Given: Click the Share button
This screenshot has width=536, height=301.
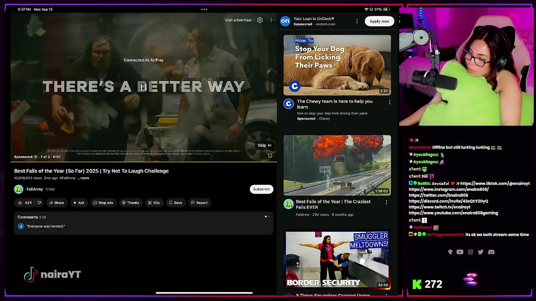Looking at the screenshot, I should tap(56, 203).
